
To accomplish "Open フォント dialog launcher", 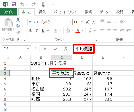I will pyautogui.click(x=96, y=40).
